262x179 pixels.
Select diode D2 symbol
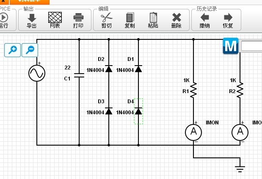click(109, 69)
